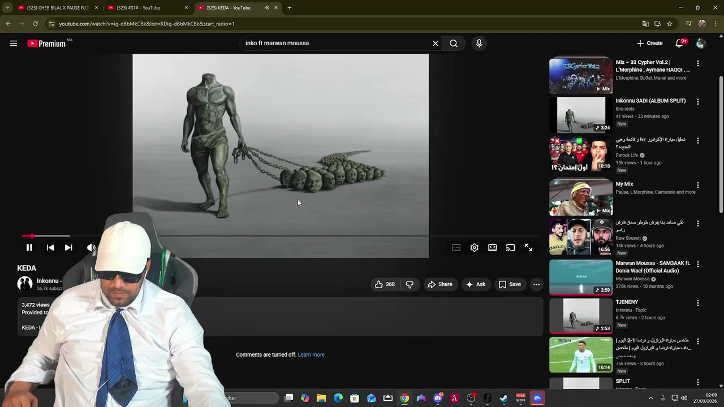This screenshot has height=407, width=724.
Task: Mute the video player volume
Action: tap(90, 248)
